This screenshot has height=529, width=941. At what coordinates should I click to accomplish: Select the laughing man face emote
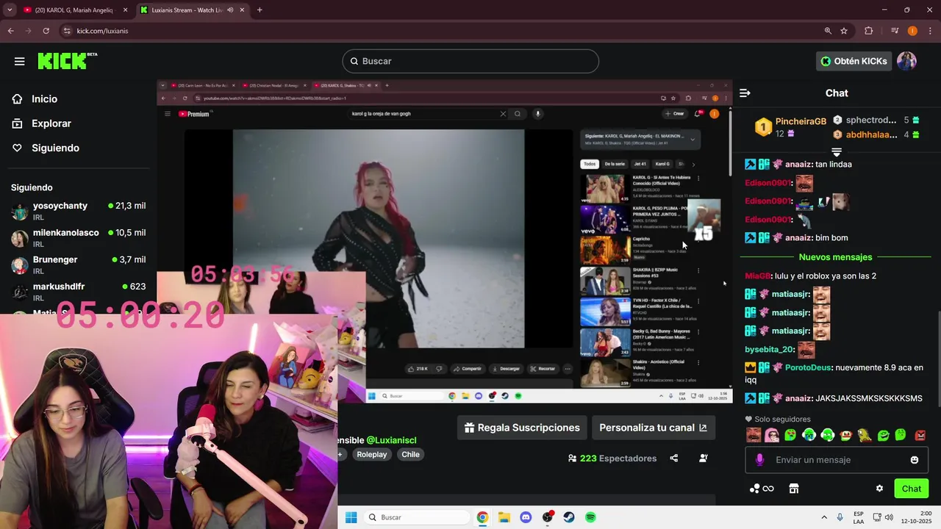754,435
